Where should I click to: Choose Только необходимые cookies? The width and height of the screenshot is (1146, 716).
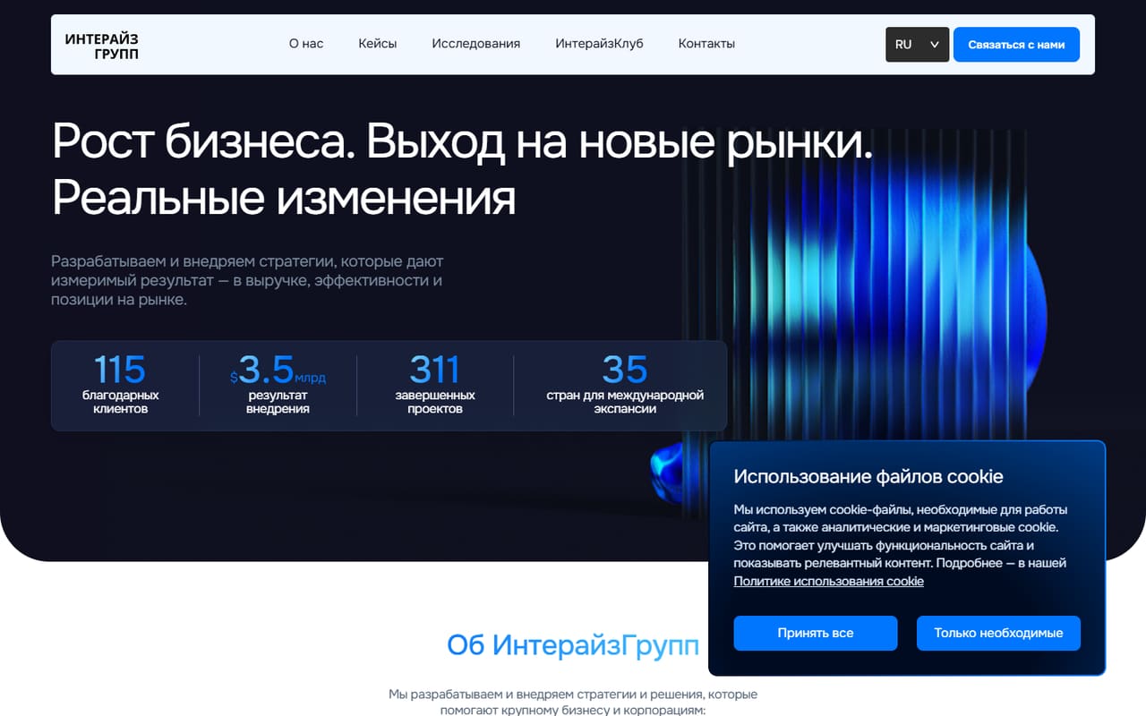[x=998, y=633]
